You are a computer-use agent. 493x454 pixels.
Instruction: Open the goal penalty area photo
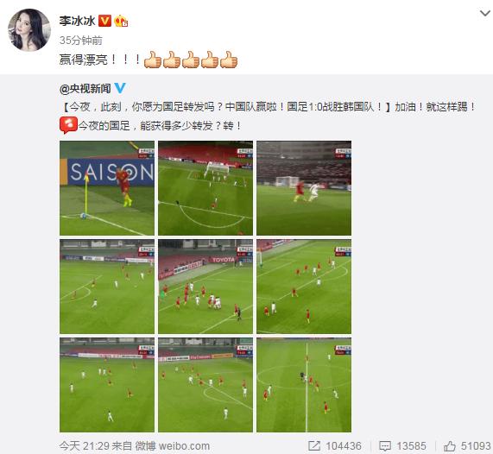point(205,188)
